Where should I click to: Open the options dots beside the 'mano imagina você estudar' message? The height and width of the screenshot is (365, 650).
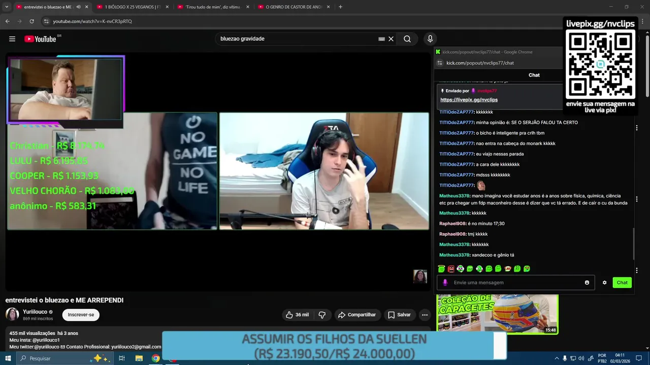(x=636, y=199)
